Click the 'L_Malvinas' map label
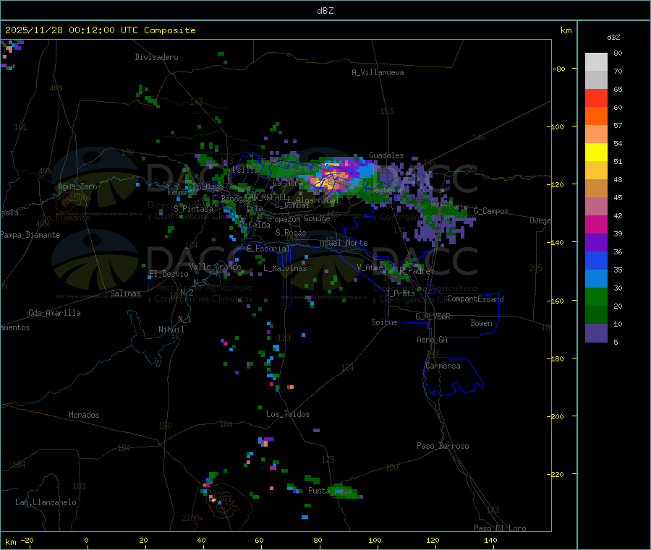This screenshot has width=651, height=550. pyautogui.click(x=285, y=268)
